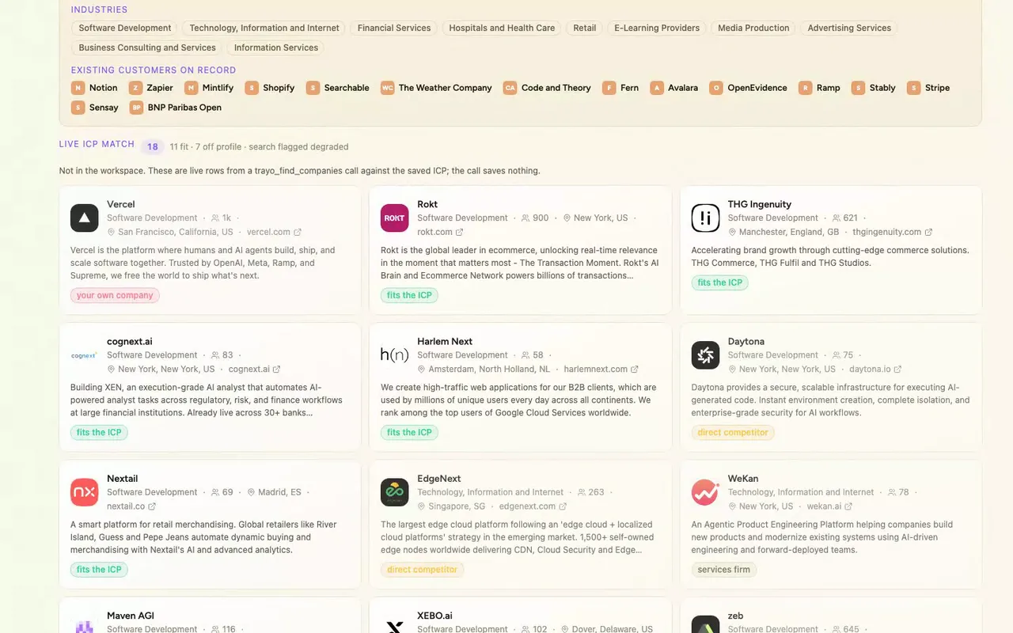Viewport: 1013px width, 633px height.
Task: Click the Zapier customer chip
Action: pyautogui.click(x=151, y=88)
